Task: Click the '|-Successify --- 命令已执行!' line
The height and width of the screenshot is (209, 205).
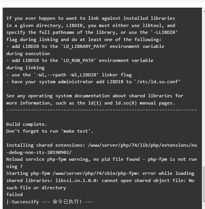Action: (x=49, y=202)
